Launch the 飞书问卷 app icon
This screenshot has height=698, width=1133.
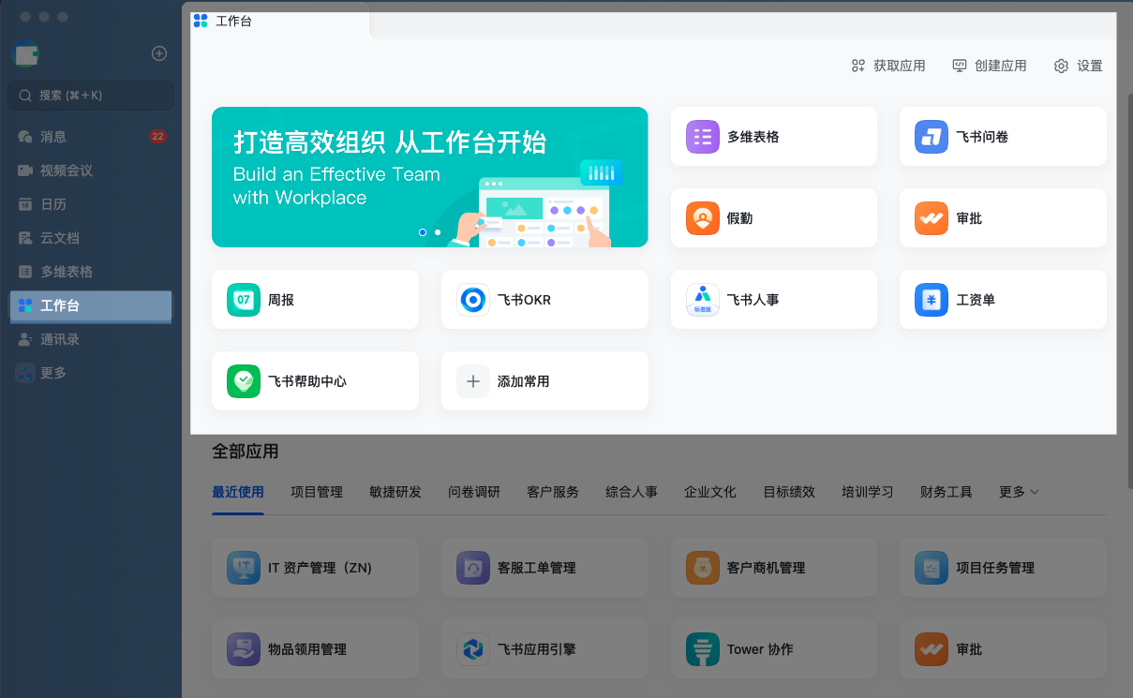pyautogui.click(x=931, y=137)
